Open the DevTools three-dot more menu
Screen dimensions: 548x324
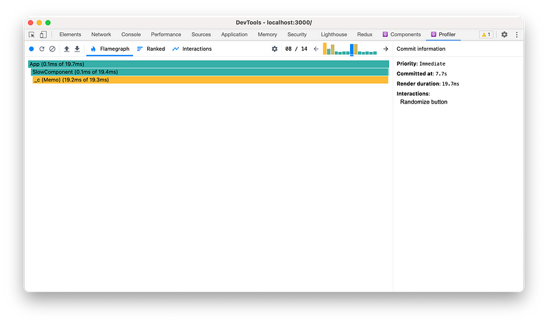click(x=516, y=34)
